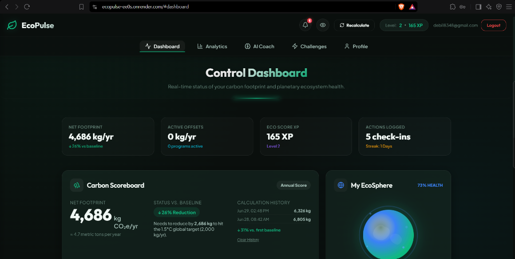Click the Active Offsets 0 kg/yr card

(x=207, y=137)
